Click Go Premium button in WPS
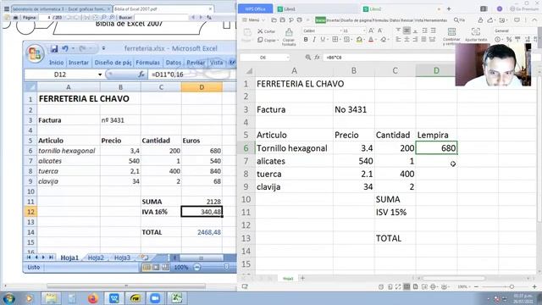The width and height of the screenshot is (542, 305). click(523, 9)
